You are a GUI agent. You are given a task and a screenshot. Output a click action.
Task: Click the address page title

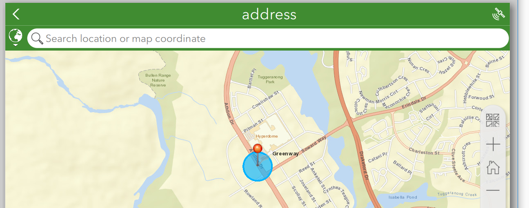[269, 14]
